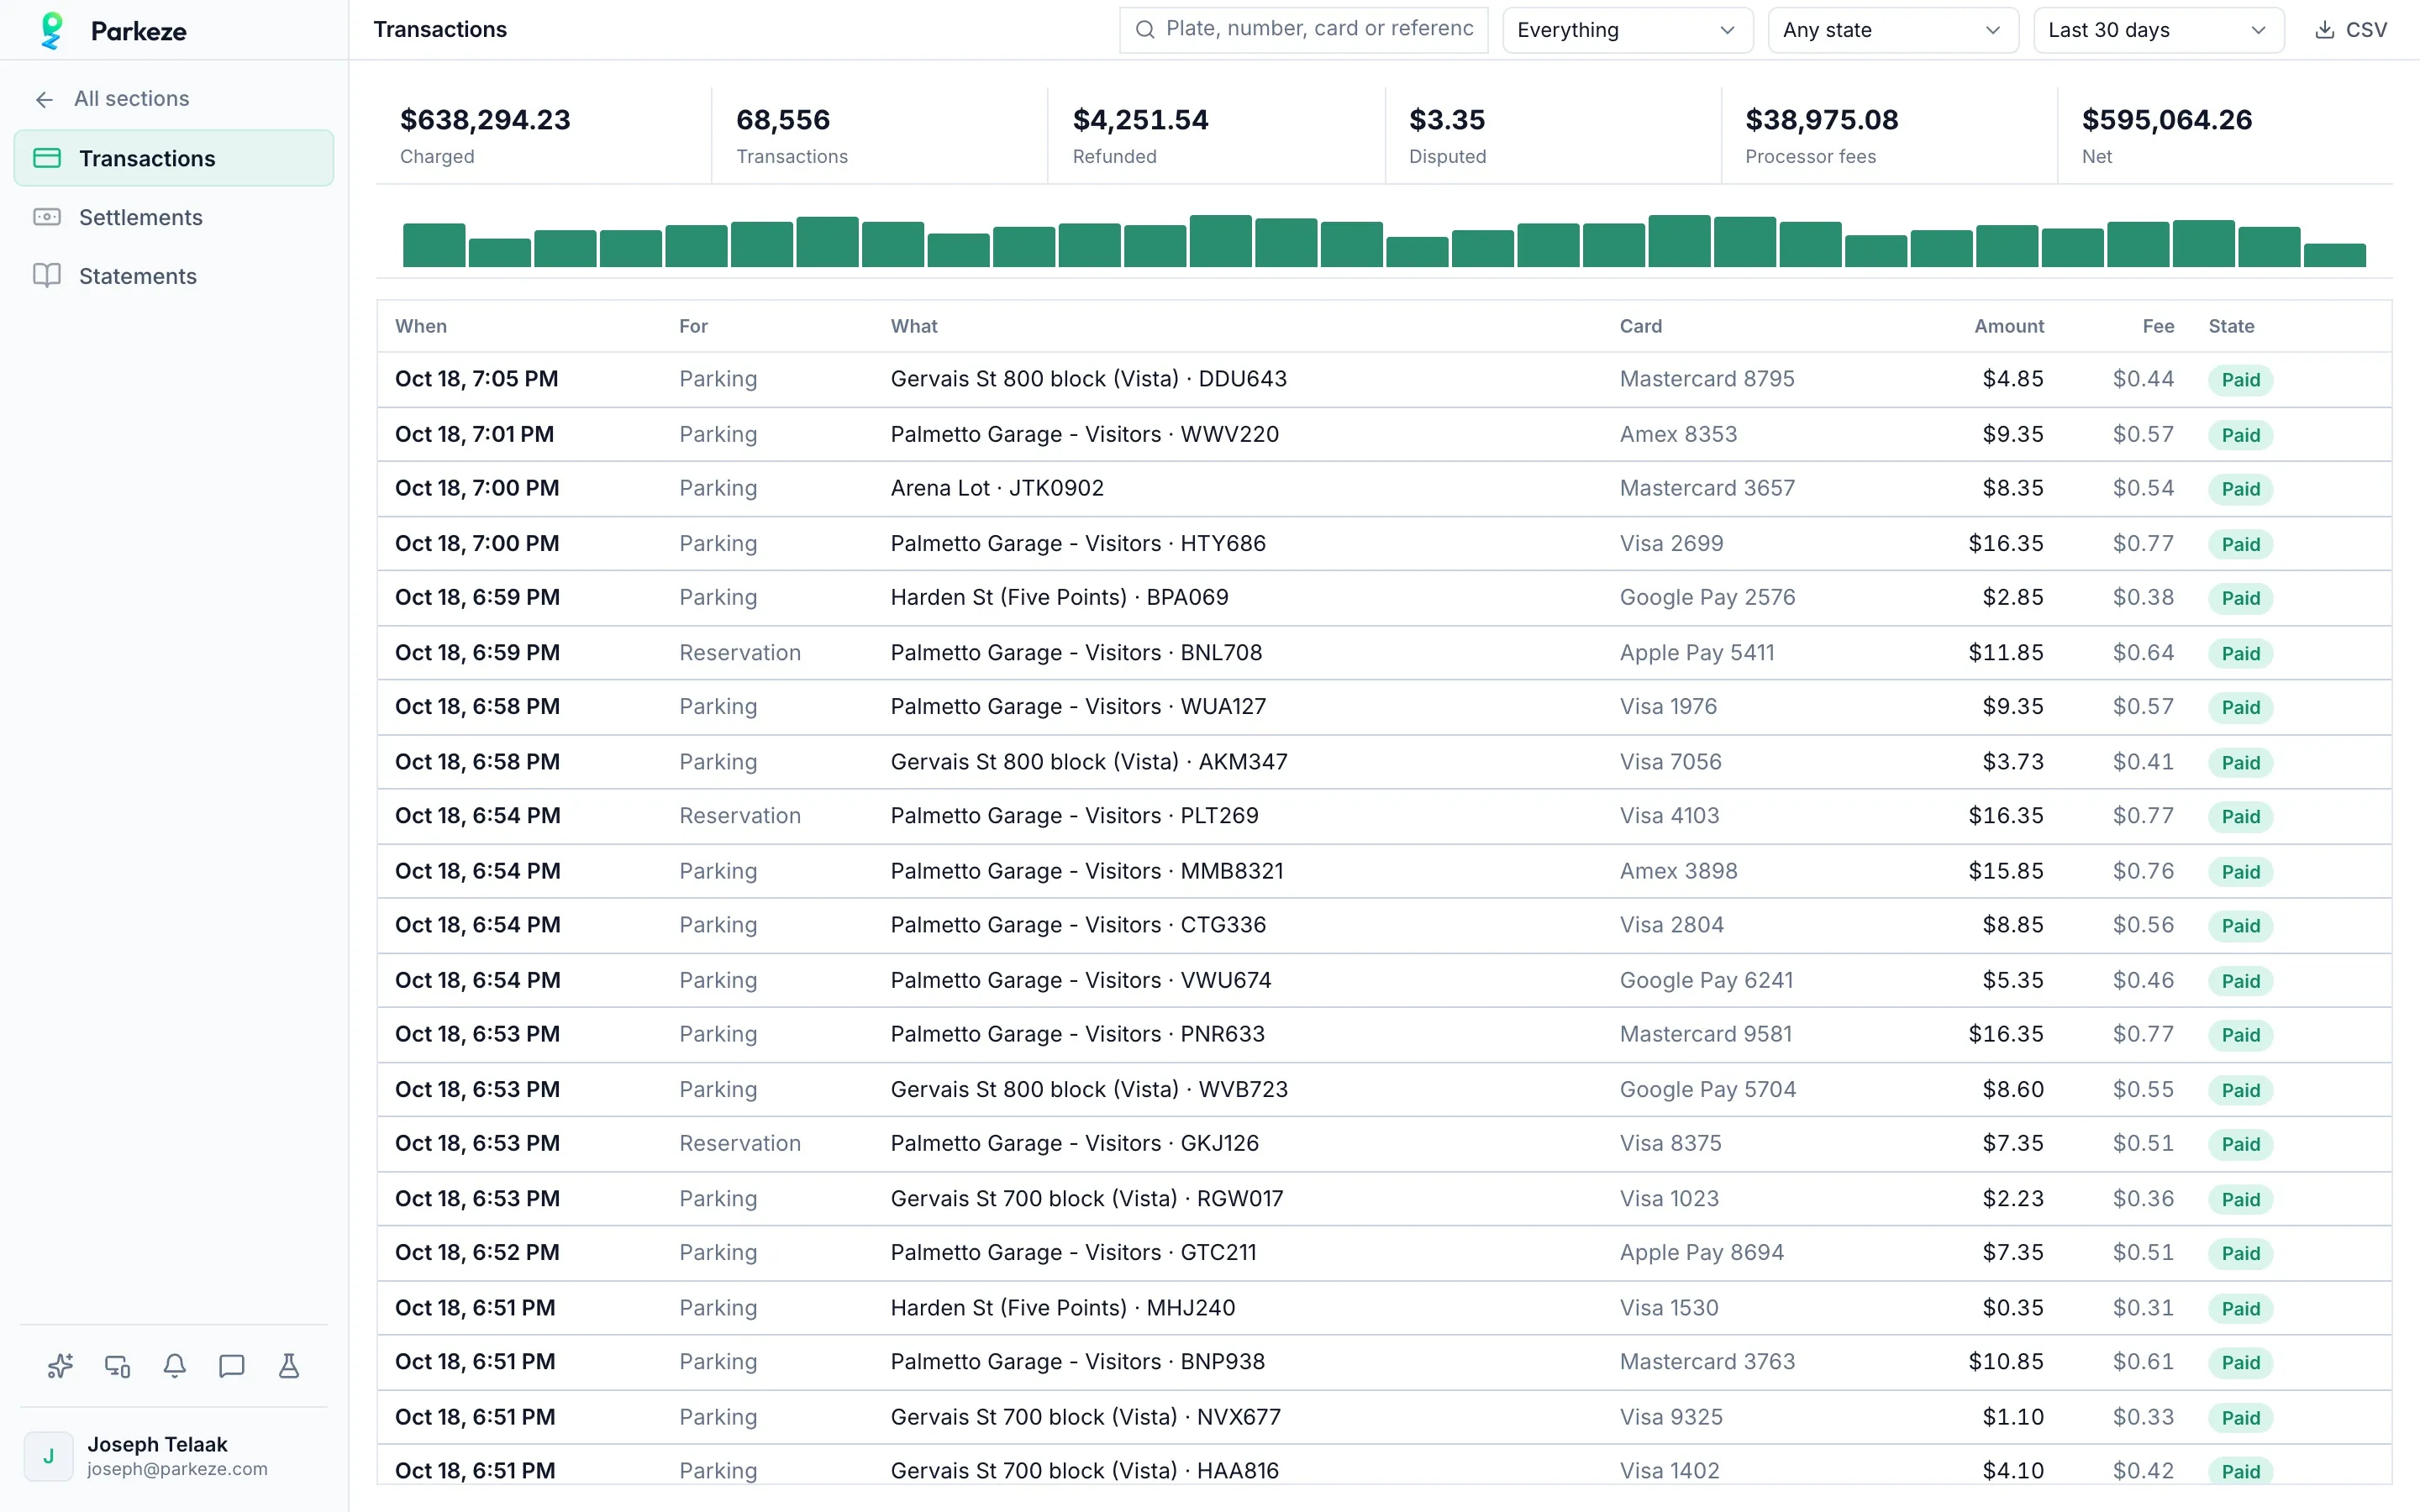Click the When column header

[x=421, y=326]
